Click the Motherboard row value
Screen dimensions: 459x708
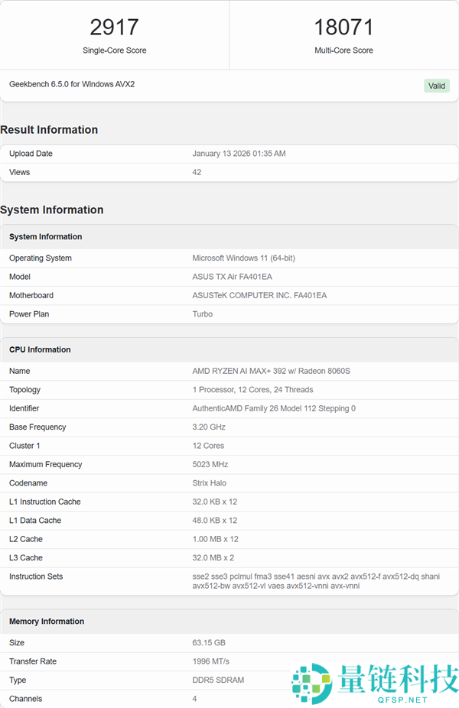[x=259, y=295]
